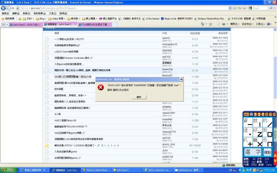The height and width of the screenshot is (173, 277).
Task: Click the 確定 button in the error dialog
Action: pyautogui.click(x=138, y=97)
